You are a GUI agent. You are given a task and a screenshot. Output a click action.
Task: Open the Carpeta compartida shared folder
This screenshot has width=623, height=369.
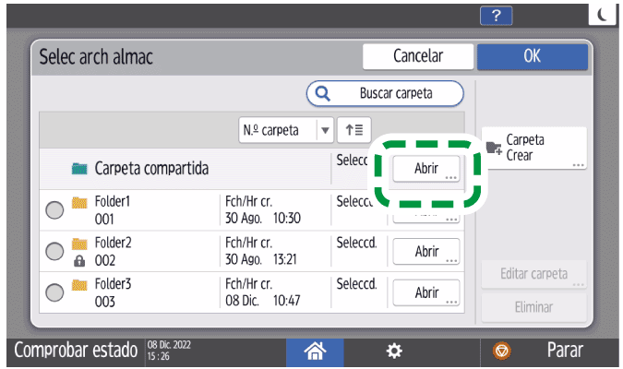pos(425,169)
